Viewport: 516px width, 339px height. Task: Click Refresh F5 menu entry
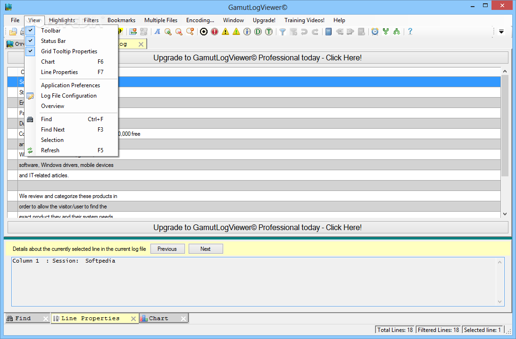click(x=71, y=150)
